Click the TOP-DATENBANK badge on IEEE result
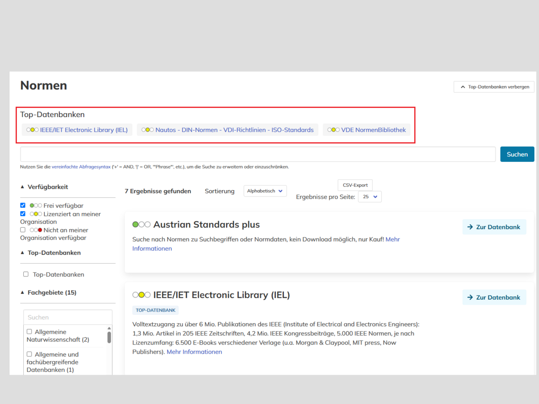 155,310
